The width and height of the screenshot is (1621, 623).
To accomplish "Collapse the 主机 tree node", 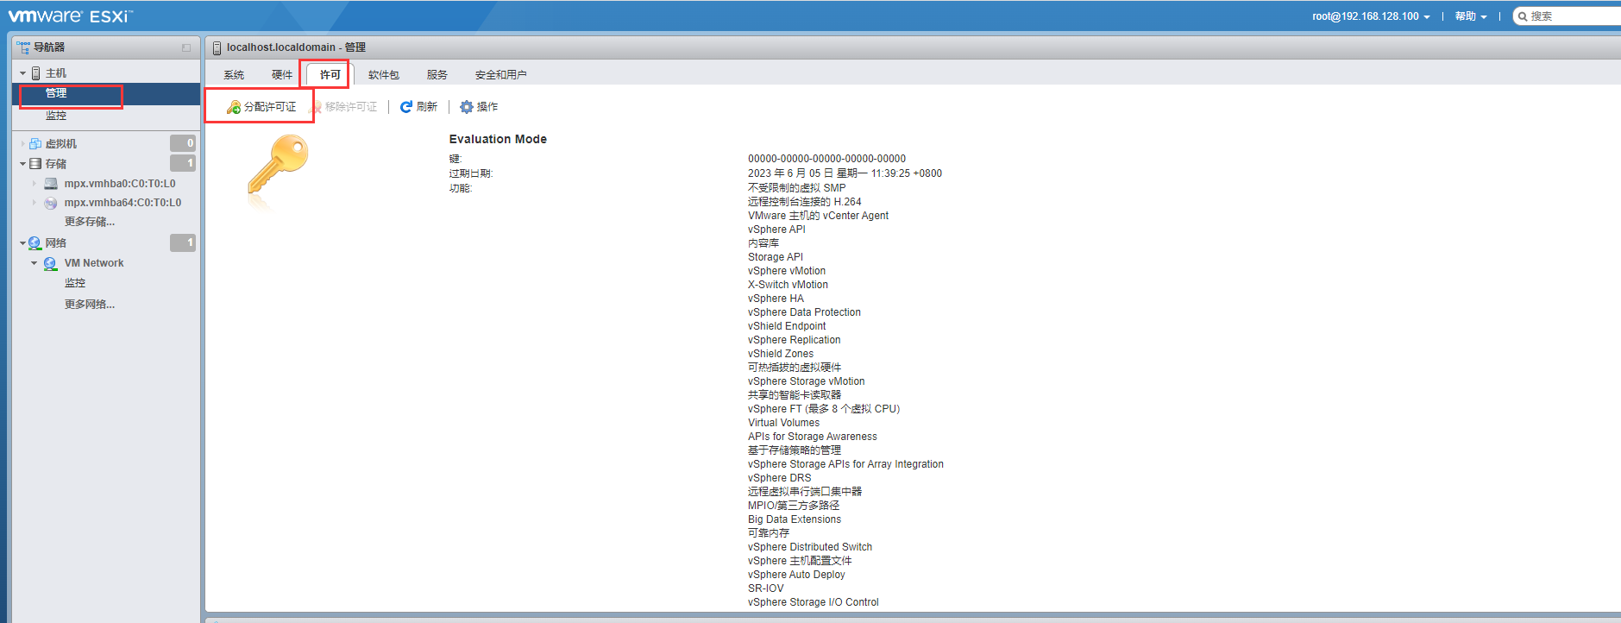I will (x=23, y=73).
